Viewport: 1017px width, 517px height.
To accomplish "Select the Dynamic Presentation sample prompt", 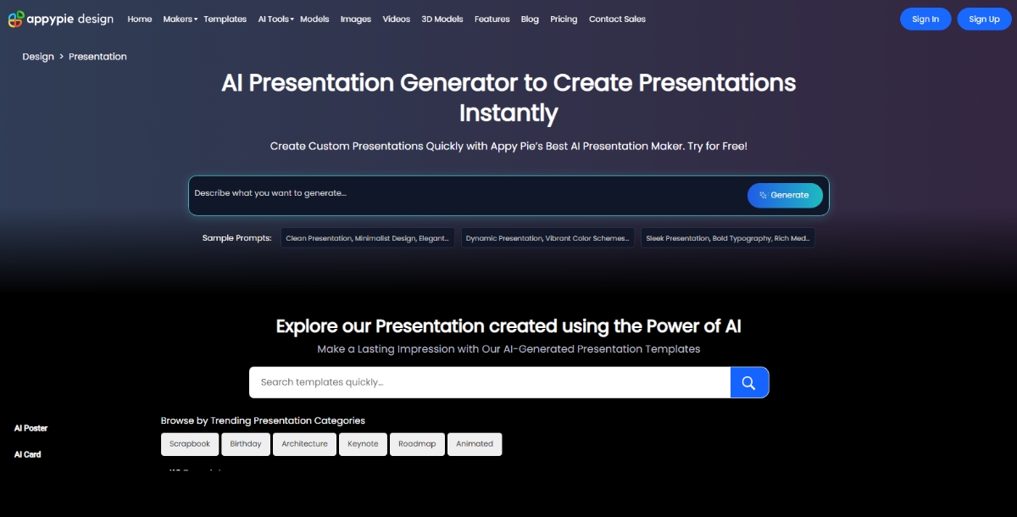I will click(x=547, y=237).
